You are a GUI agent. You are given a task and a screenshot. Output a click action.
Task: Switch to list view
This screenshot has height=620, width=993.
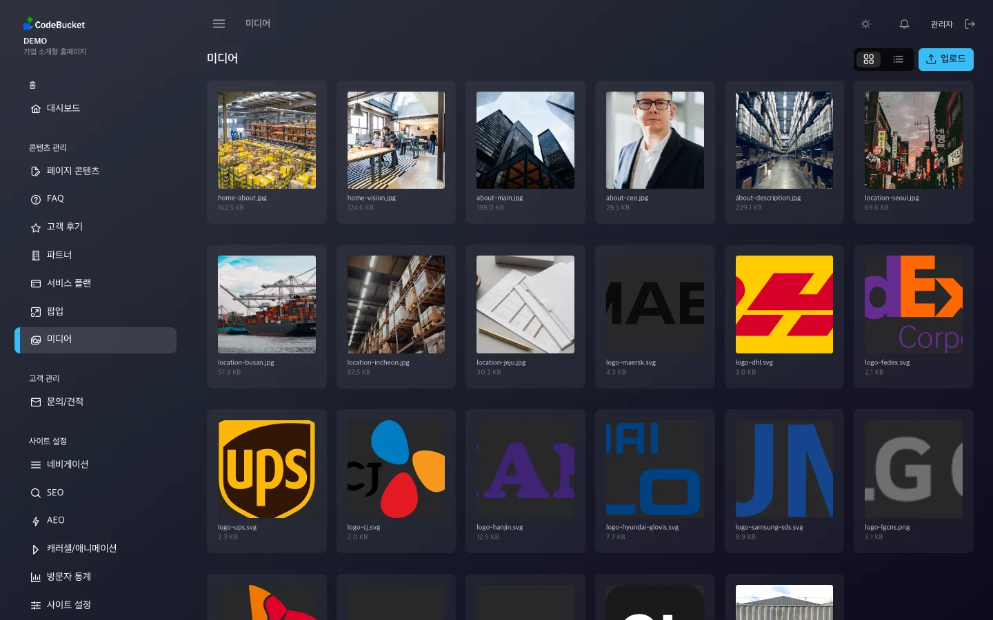(x=898, y=59)
